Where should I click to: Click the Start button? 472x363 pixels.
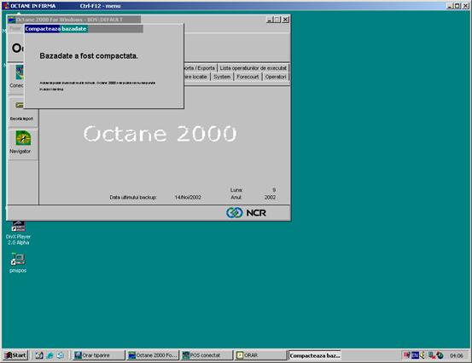click(x=15, y=355)
